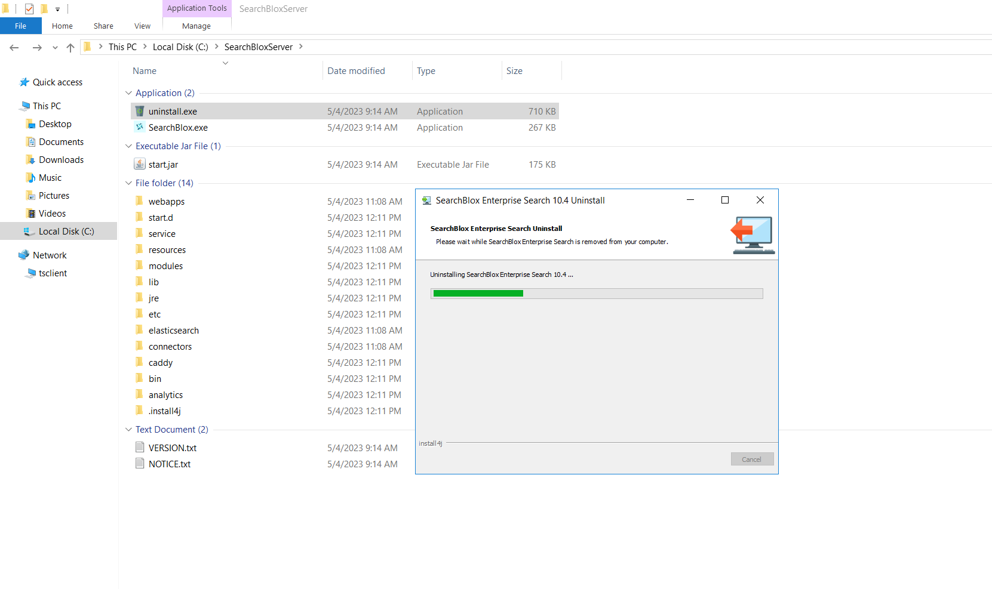Image resolution: width=992 pixels, height=589 pixels.
Task: Click the New folder quick access icon
Action: click(x=44, y=9)
